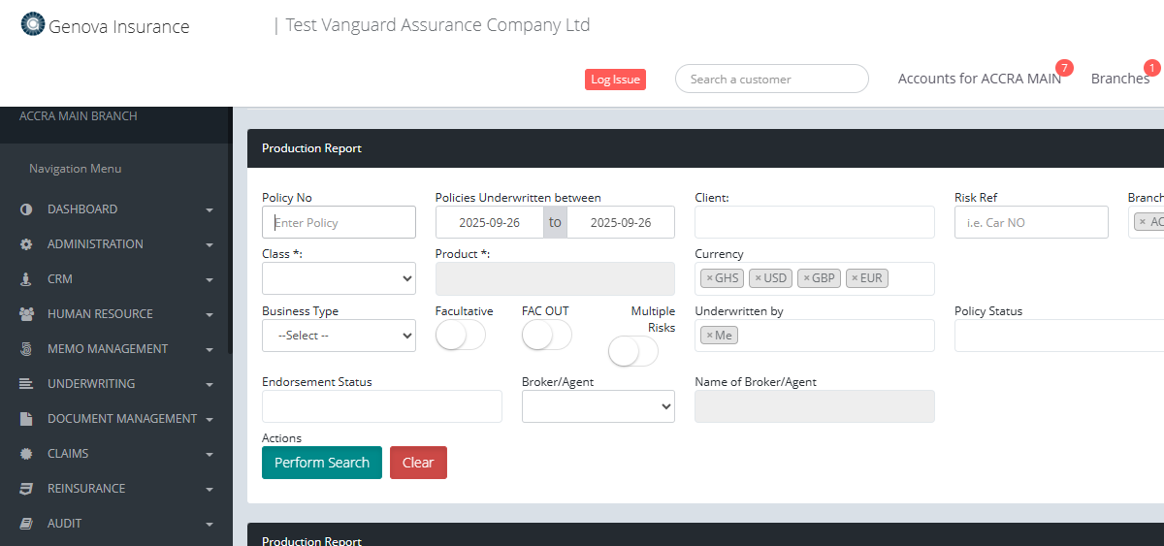Open the Business Type select box
This screenshot has height=546, width=1164.
[339, 336]
